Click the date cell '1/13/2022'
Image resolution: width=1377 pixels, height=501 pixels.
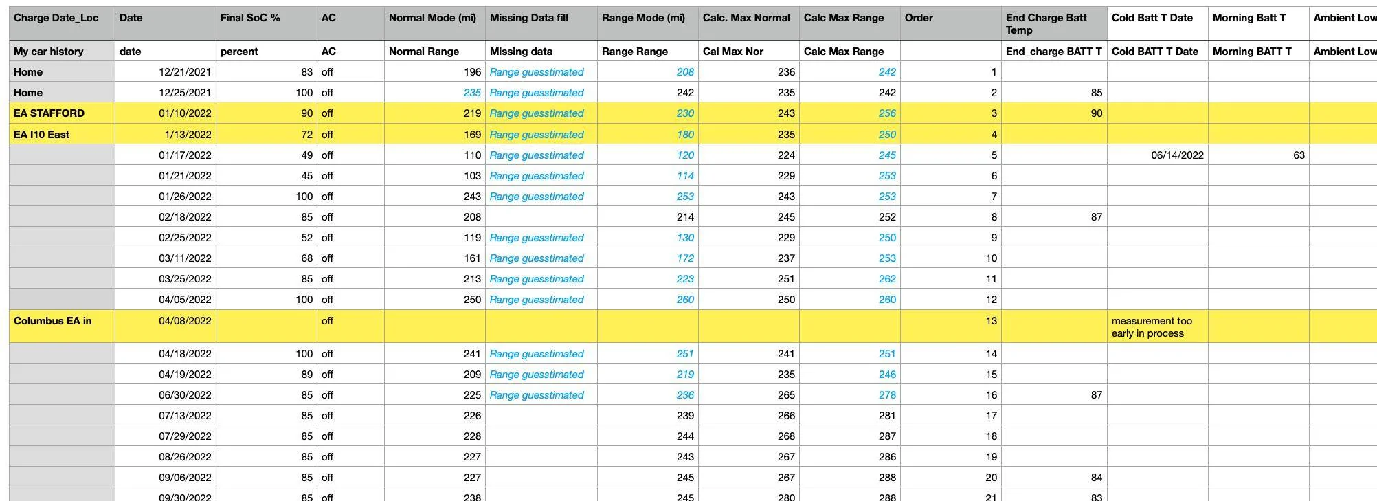165,134
